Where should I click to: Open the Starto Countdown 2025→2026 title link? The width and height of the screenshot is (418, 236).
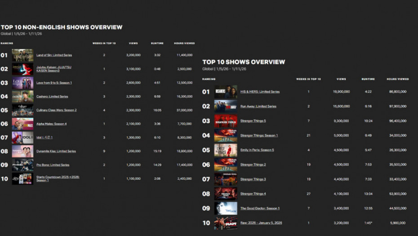(x=58, y=178)
